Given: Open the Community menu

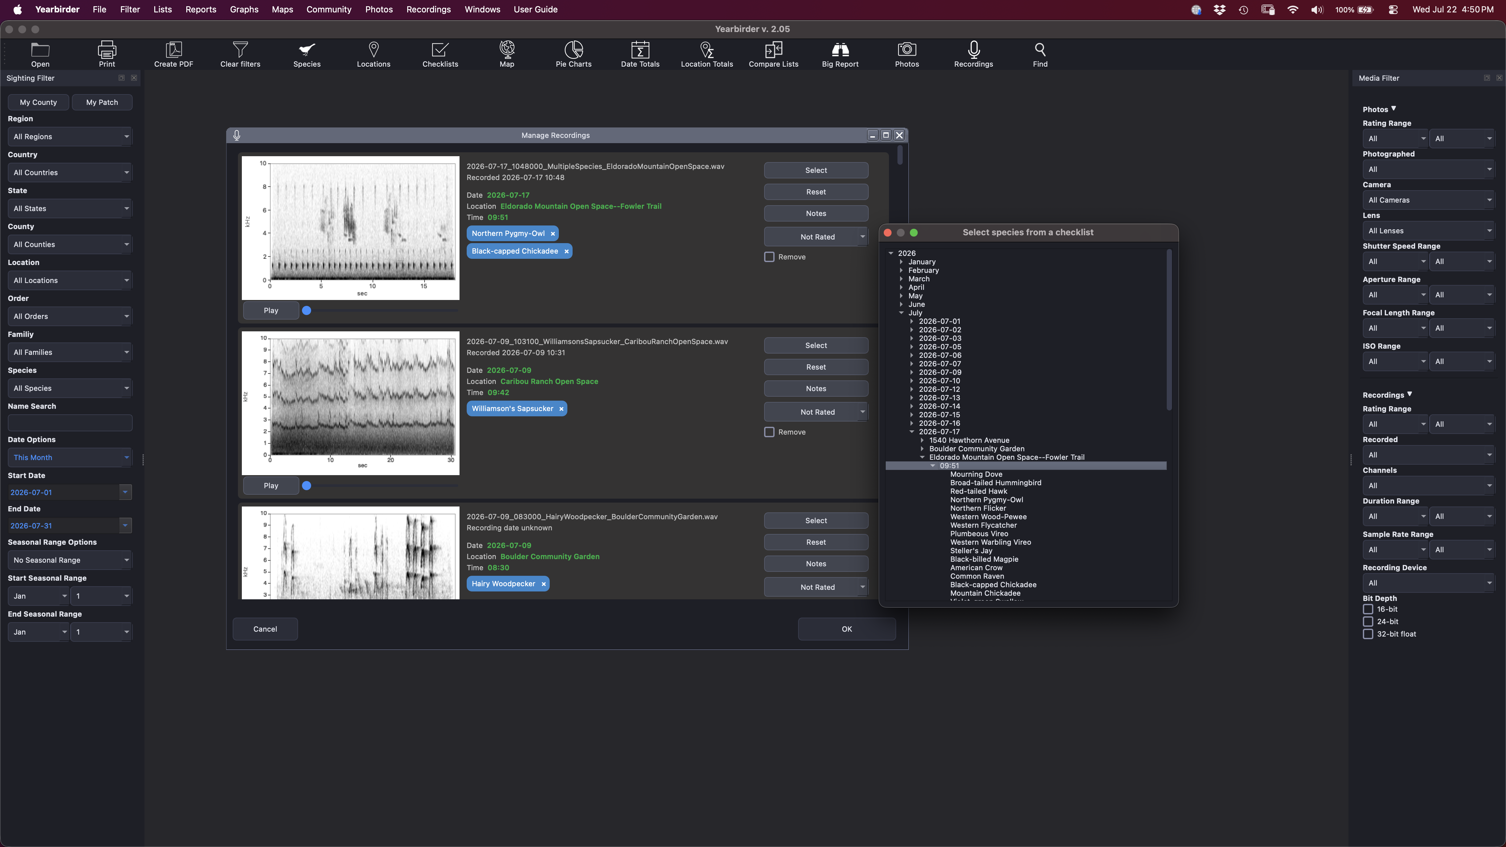Looking at the screenshot, I should (328, 9).
